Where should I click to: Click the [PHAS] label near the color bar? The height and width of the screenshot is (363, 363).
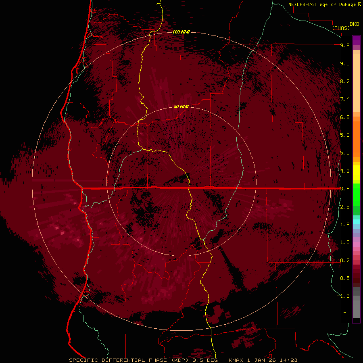coord(341,28)
